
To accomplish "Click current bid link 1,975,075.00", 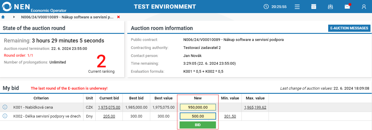I will point(109,107).
